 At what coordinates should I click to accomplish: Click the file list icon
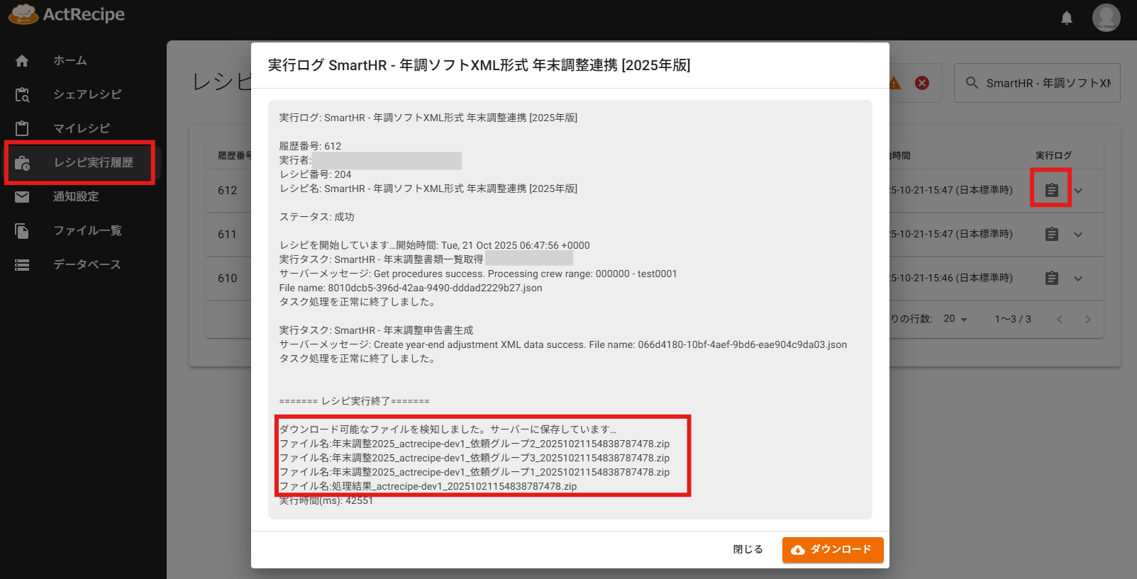(x=22, y=230)
